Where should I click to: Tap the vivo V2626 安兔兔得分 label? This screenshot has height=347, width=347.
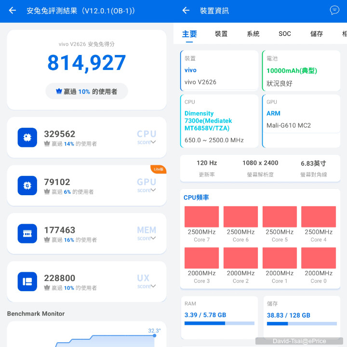[x=87, y=44]
